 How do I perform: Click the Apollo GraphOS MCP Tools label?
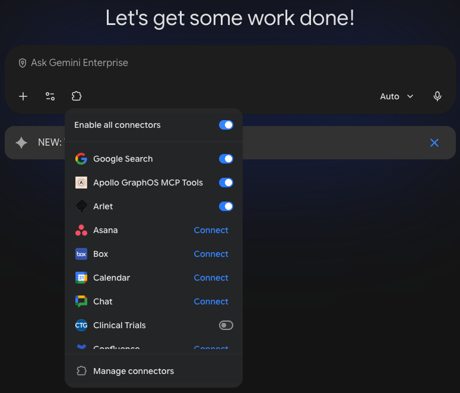pos(148,183)
